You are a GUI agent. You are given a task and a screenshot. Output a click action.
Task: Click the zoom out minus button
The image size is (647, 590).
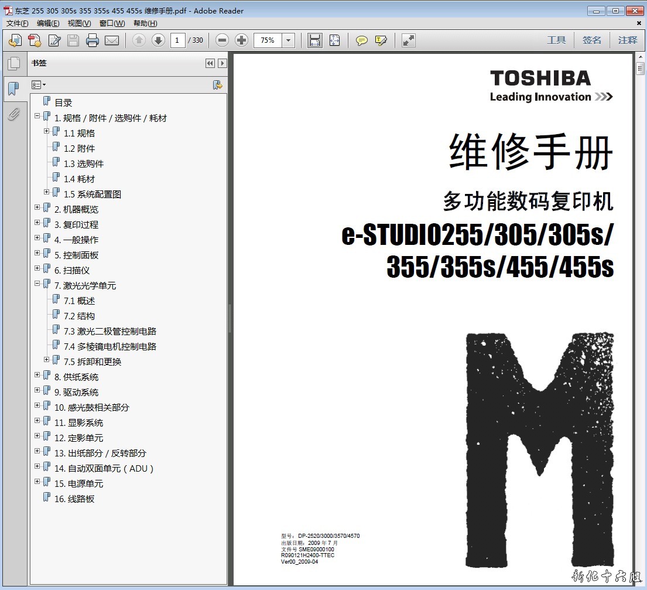coord(222,40)
